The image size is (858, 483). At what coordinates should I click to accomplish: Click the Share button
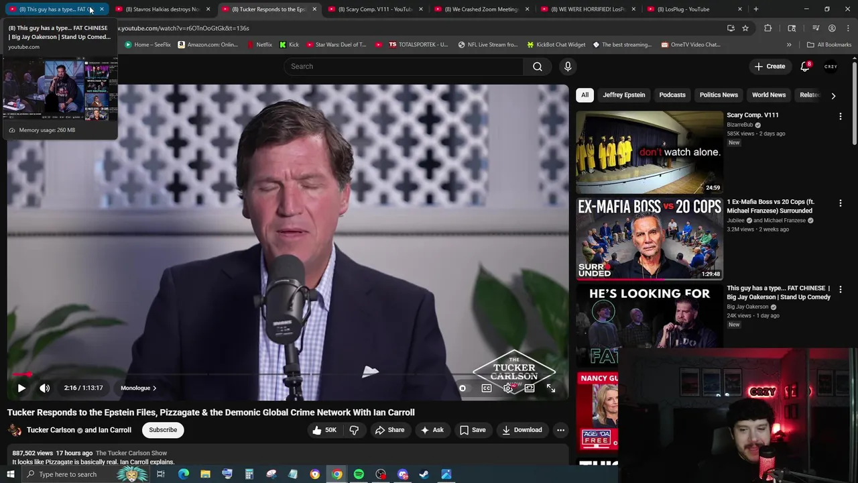tap(390, 430)
